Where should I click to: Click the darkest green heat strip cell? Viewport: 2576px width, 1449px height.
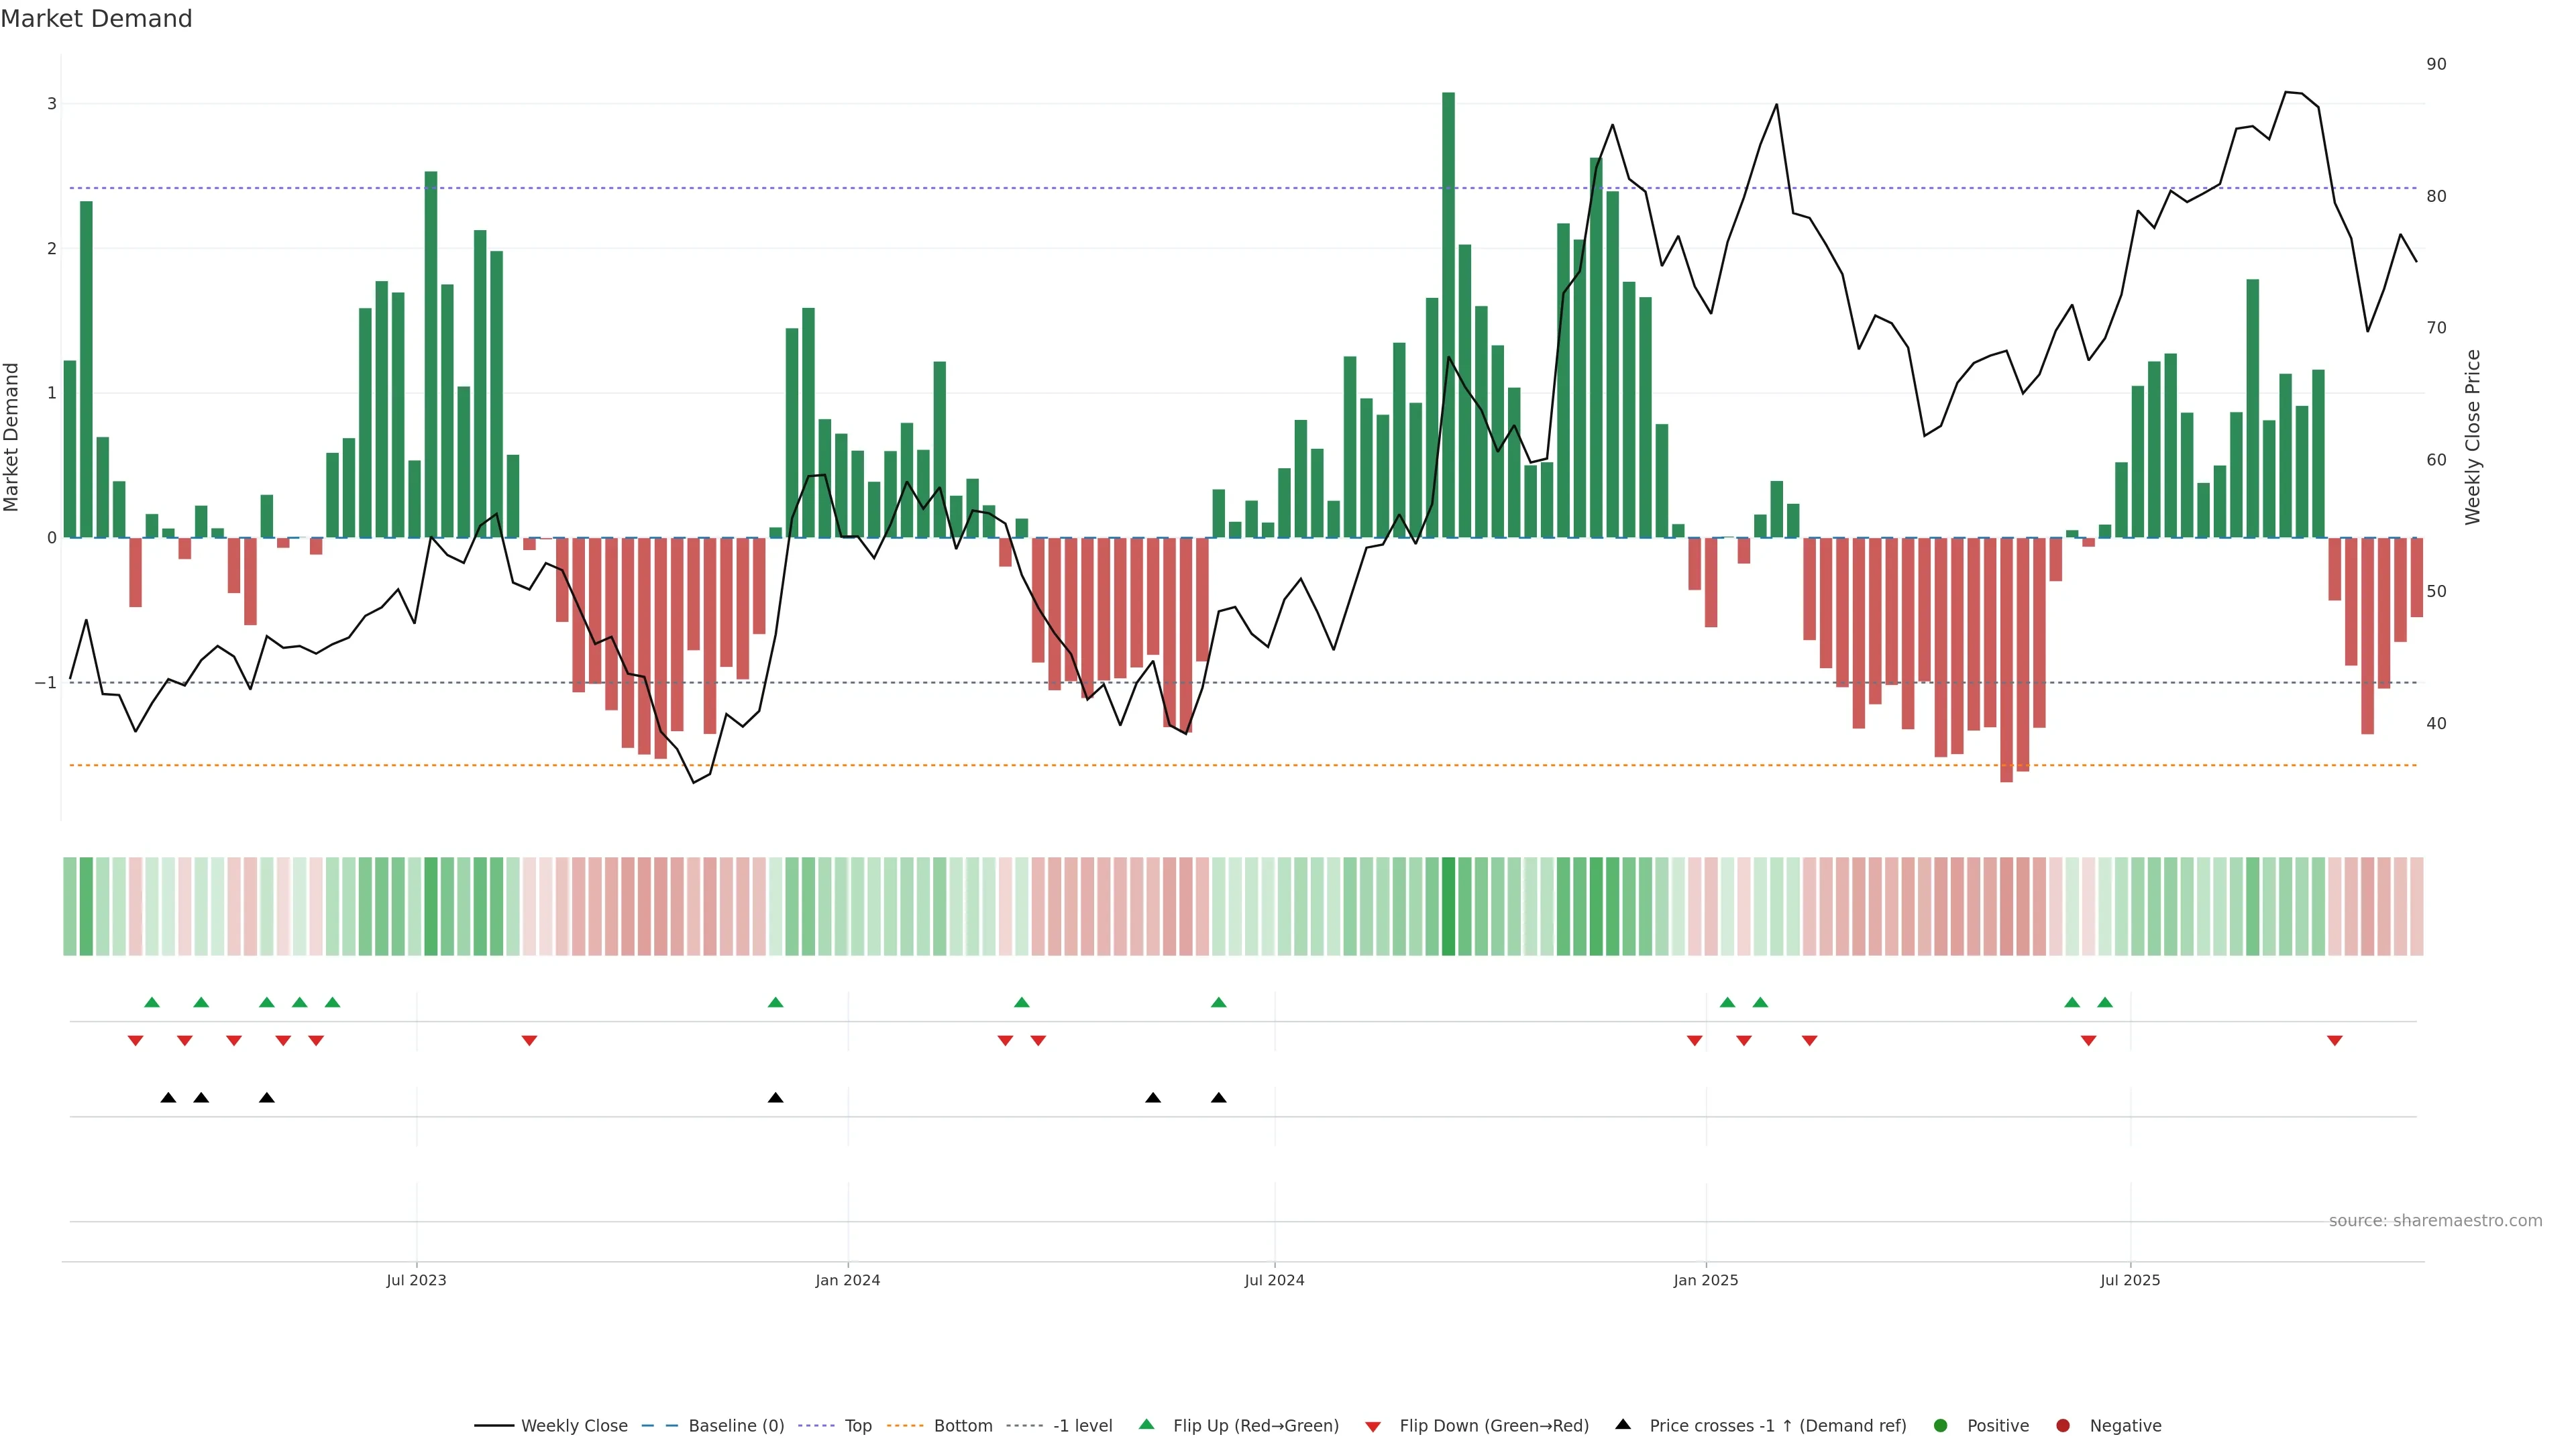pyautogui.click(x=1448, y=906)
